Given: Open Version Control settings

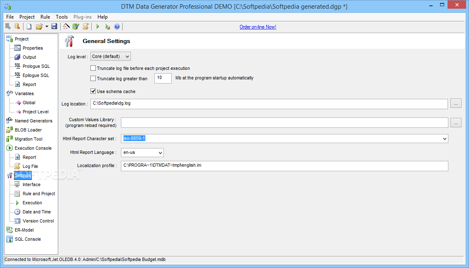Looking at the screenshot, I should tap(38, 221).
